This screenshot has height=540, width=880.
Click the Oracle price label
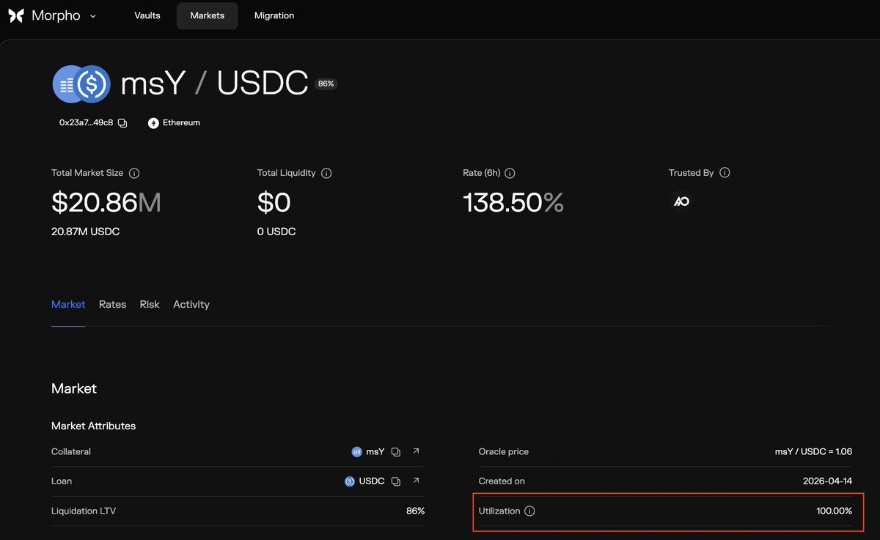[504, 452]
